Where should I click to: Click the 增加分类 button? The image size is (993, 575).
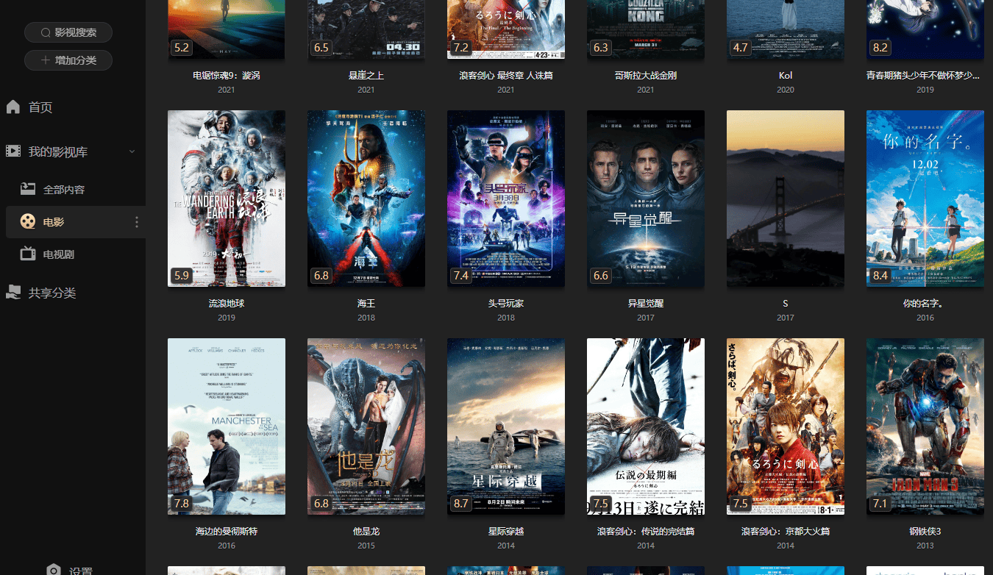coord(68,60)
